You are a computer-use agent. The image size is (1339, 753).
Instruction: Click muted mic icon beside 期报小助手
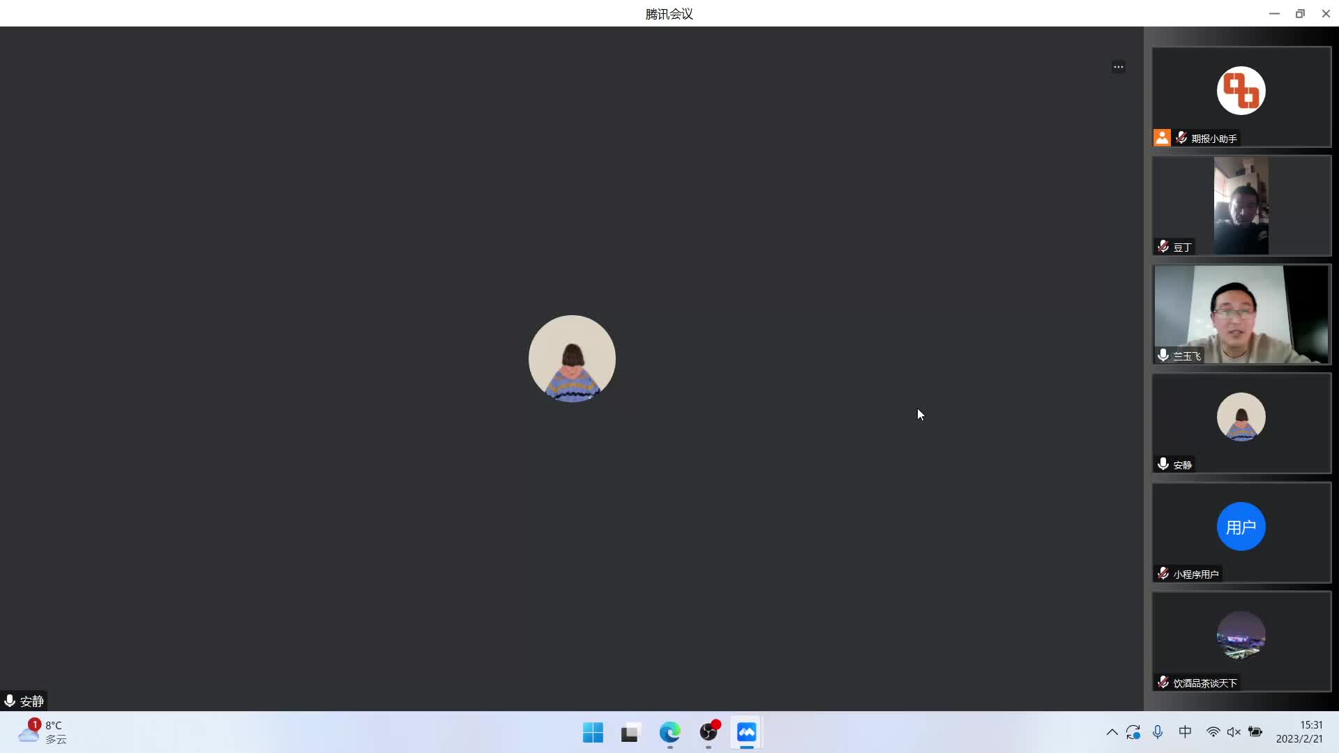click(x=1181, y=137)
